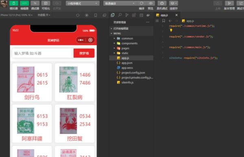This screenshot has width=244, height=157.
Task: Click the back navigation arrow in editor
Action: 170,21
